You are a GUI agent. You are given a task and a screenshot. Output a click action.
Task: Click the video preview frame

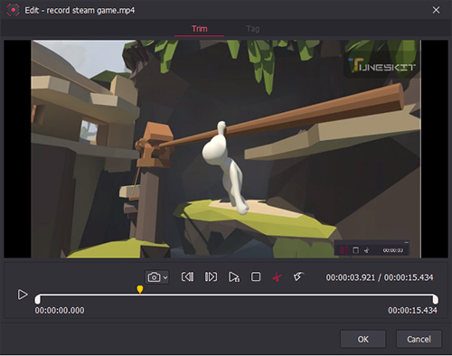pyautogui.click(x=226, y=149)
